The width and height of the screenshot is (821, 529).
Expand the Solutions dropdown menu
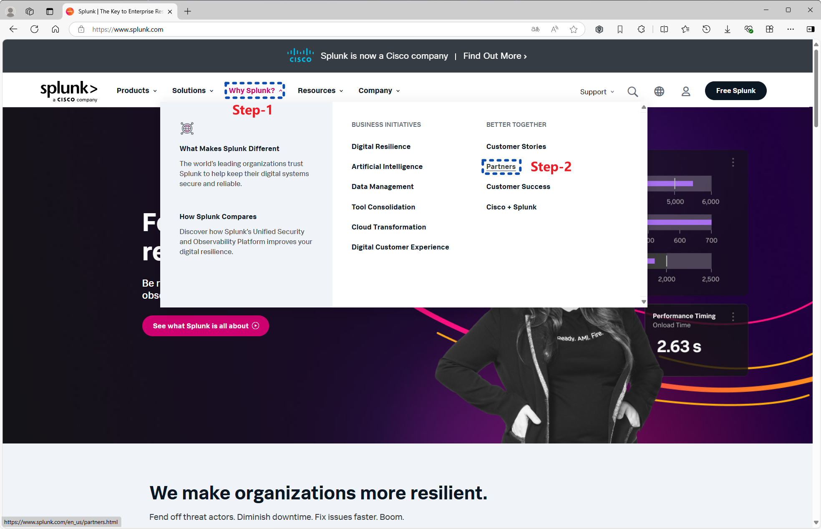[x=192, y=91]
